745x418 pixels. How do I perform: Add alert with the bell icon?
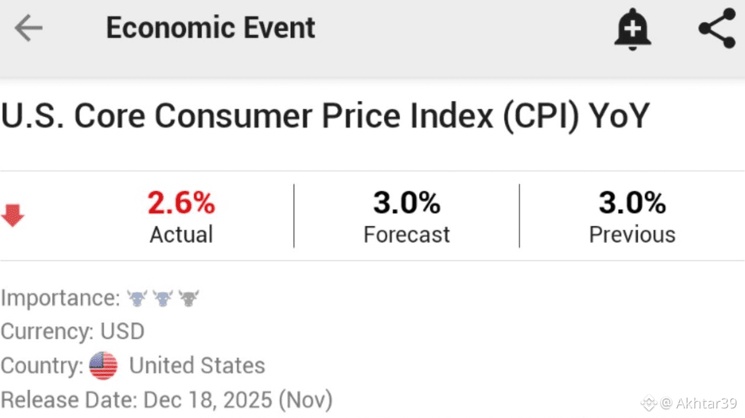[x=632, y=29]
